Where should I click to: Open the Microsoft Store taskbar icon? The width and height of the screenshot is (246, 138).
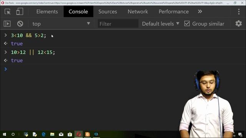(70, 134)
